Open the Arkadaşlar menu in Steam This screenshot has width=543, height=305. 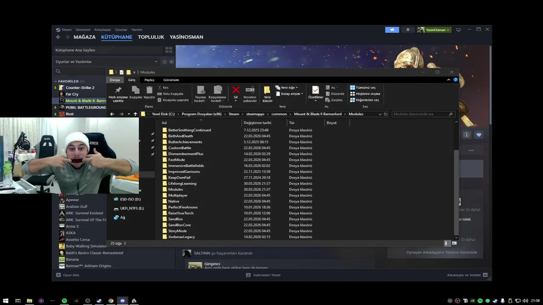(103, 30)
